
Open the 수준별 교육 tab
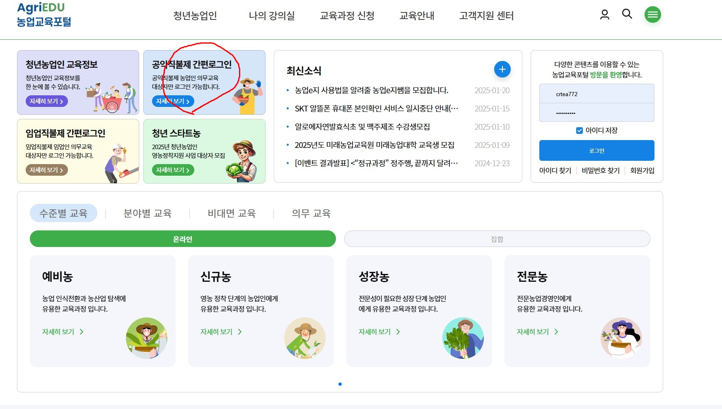coord(63,213)
